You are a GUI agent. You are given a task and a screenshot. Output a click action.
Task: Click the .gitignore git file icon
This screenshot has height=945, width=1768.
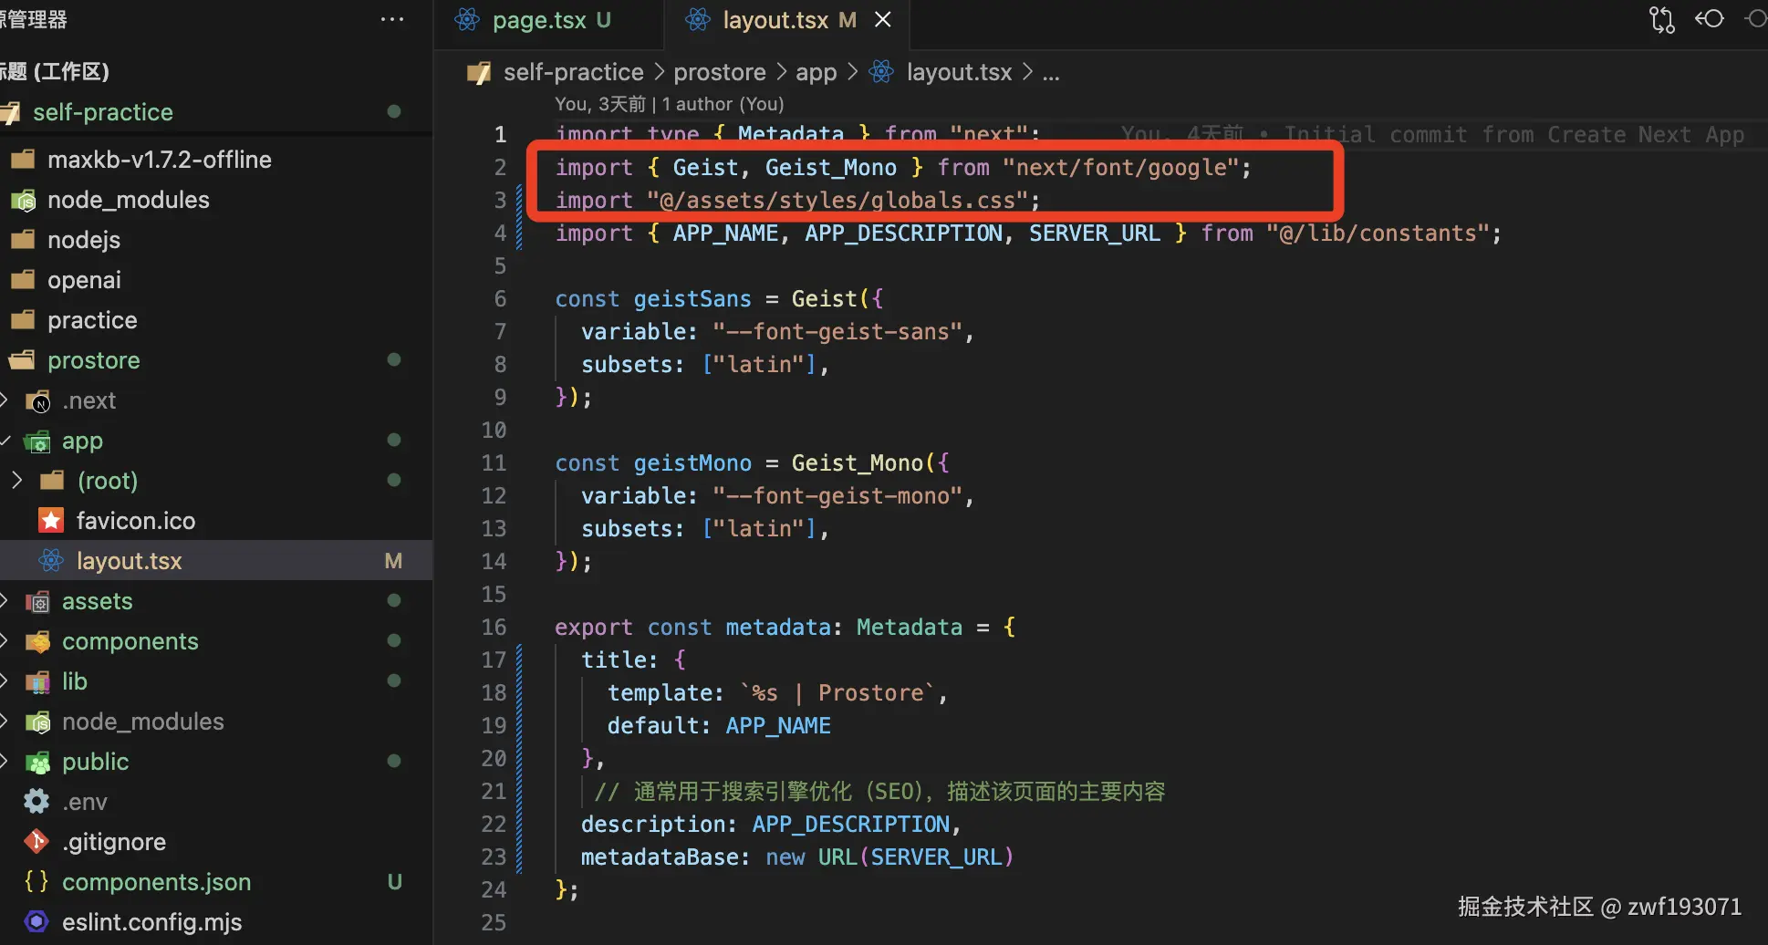tap(36, 841)
